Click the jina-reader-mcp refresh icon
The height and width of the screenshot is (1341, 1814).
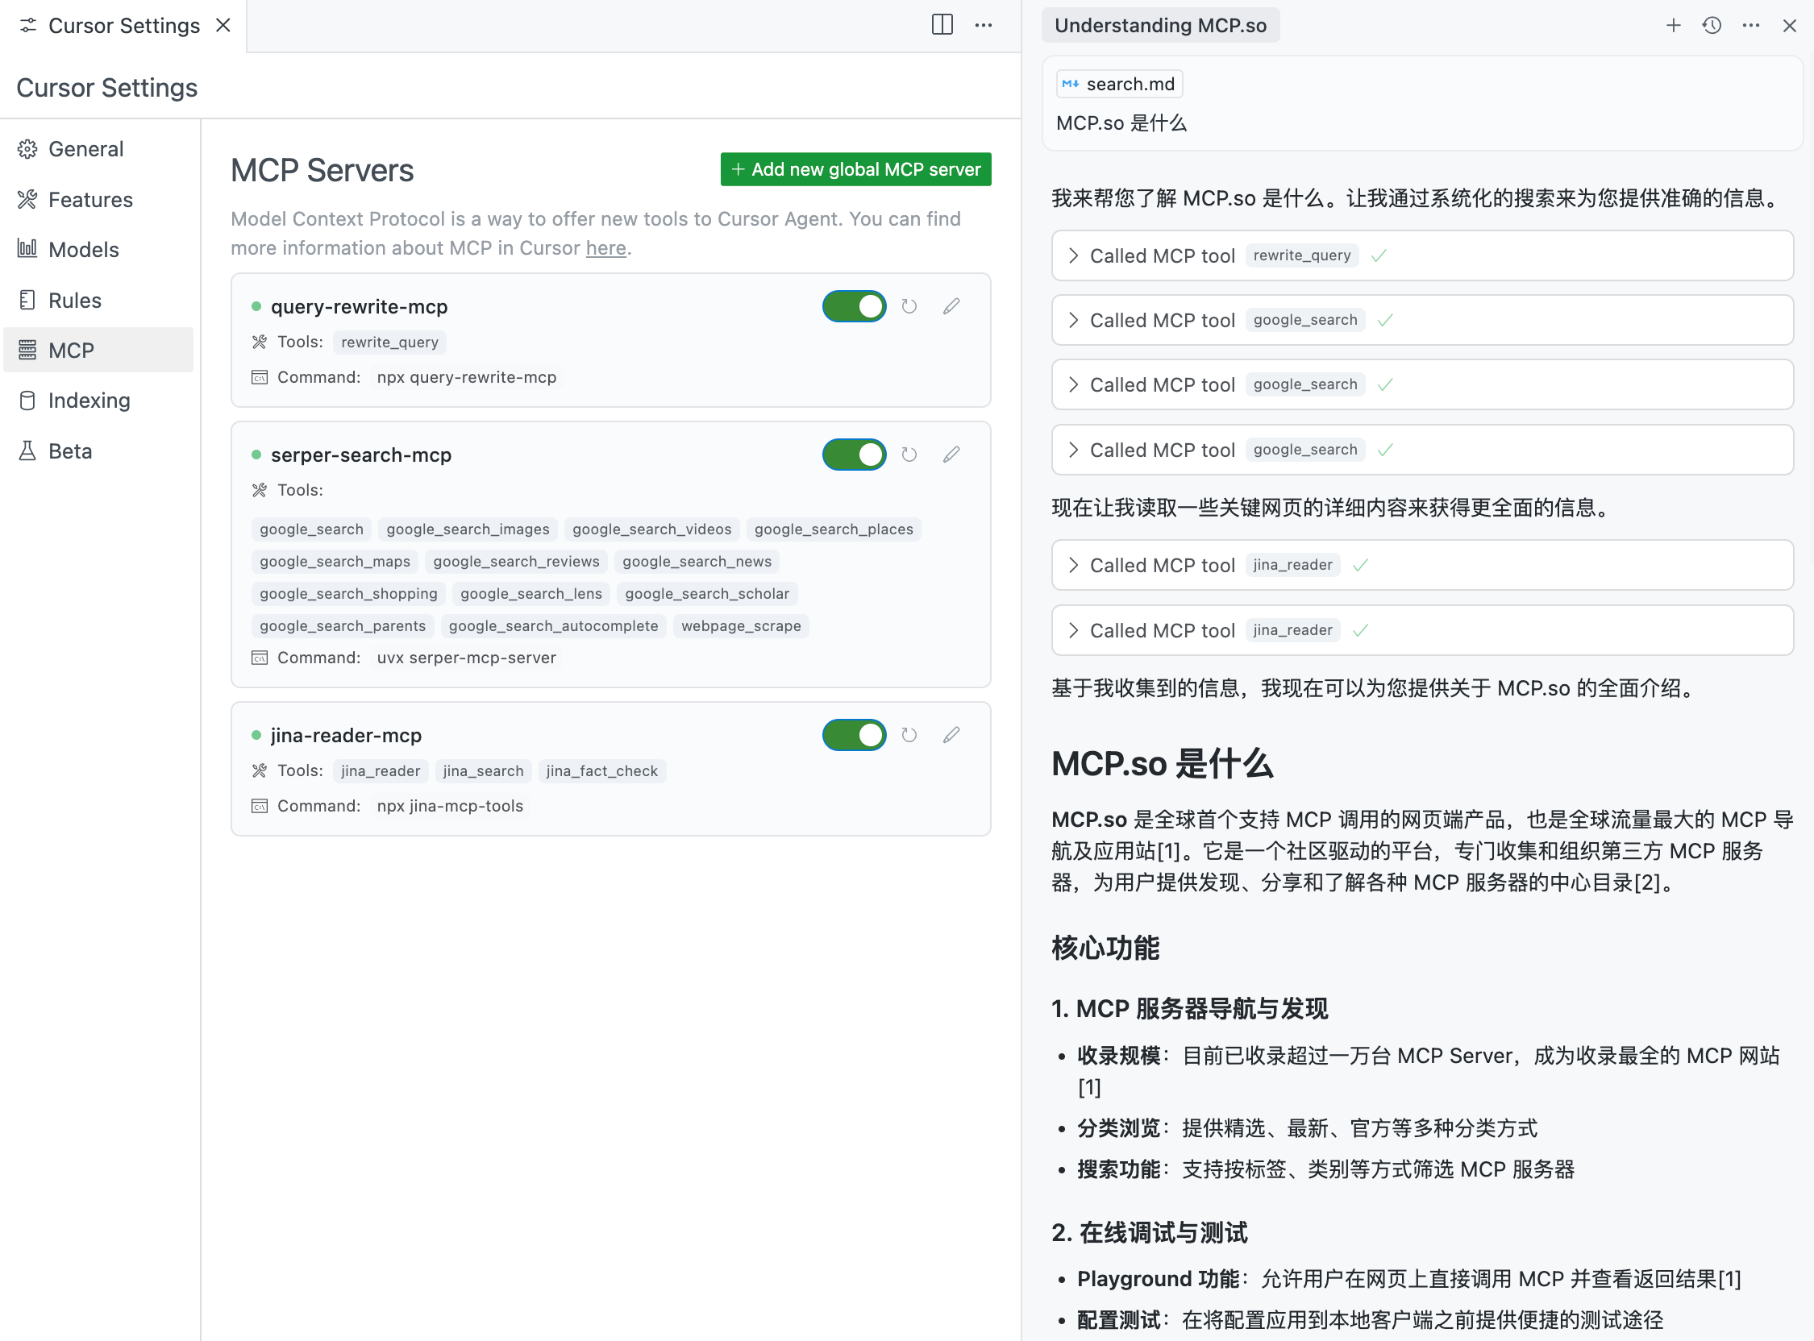click(909, 736)
